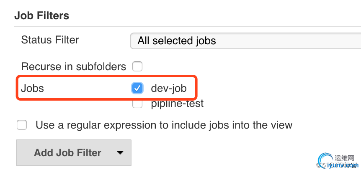Open the Status Filter dropdown
Viewport: 361px width, 172px height.
coord(245,41)
